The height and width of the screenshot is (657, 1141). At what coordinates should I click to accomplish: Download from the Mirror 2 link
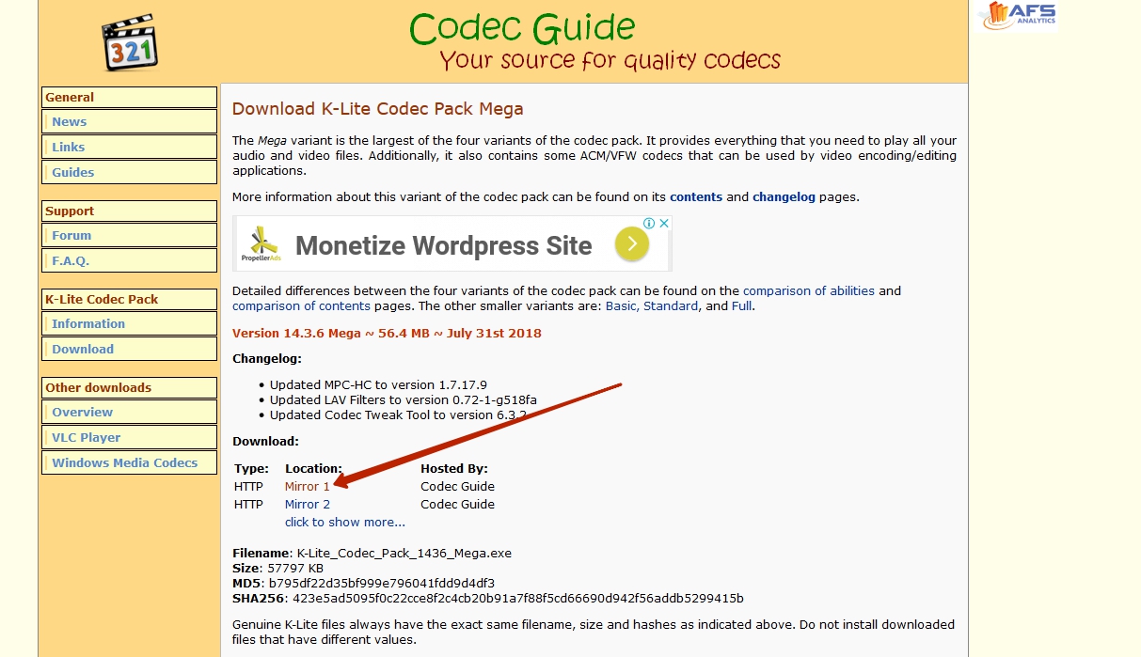click(x=307, y=505)
